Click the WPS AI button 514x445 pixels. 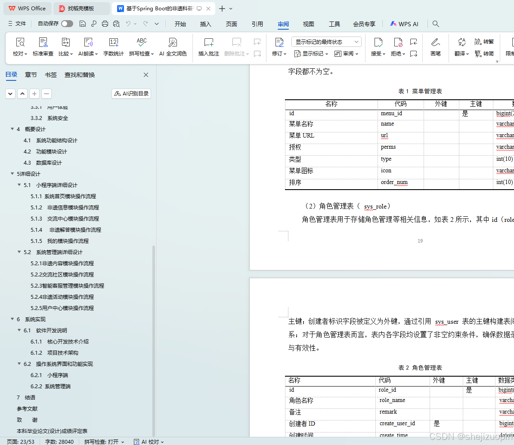404,24
